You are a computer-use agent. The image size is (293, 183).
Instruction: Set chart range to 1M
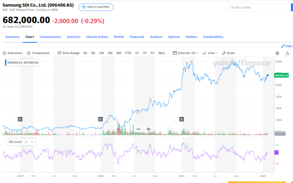(101, 53)
